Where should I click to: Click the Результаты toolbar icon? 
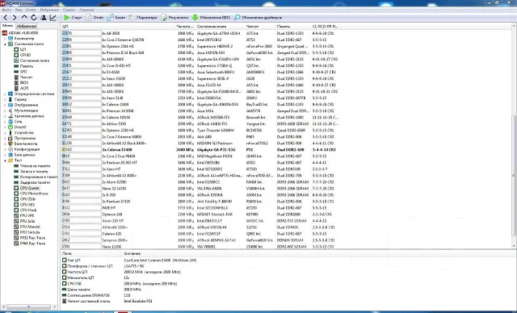[164, 18]
